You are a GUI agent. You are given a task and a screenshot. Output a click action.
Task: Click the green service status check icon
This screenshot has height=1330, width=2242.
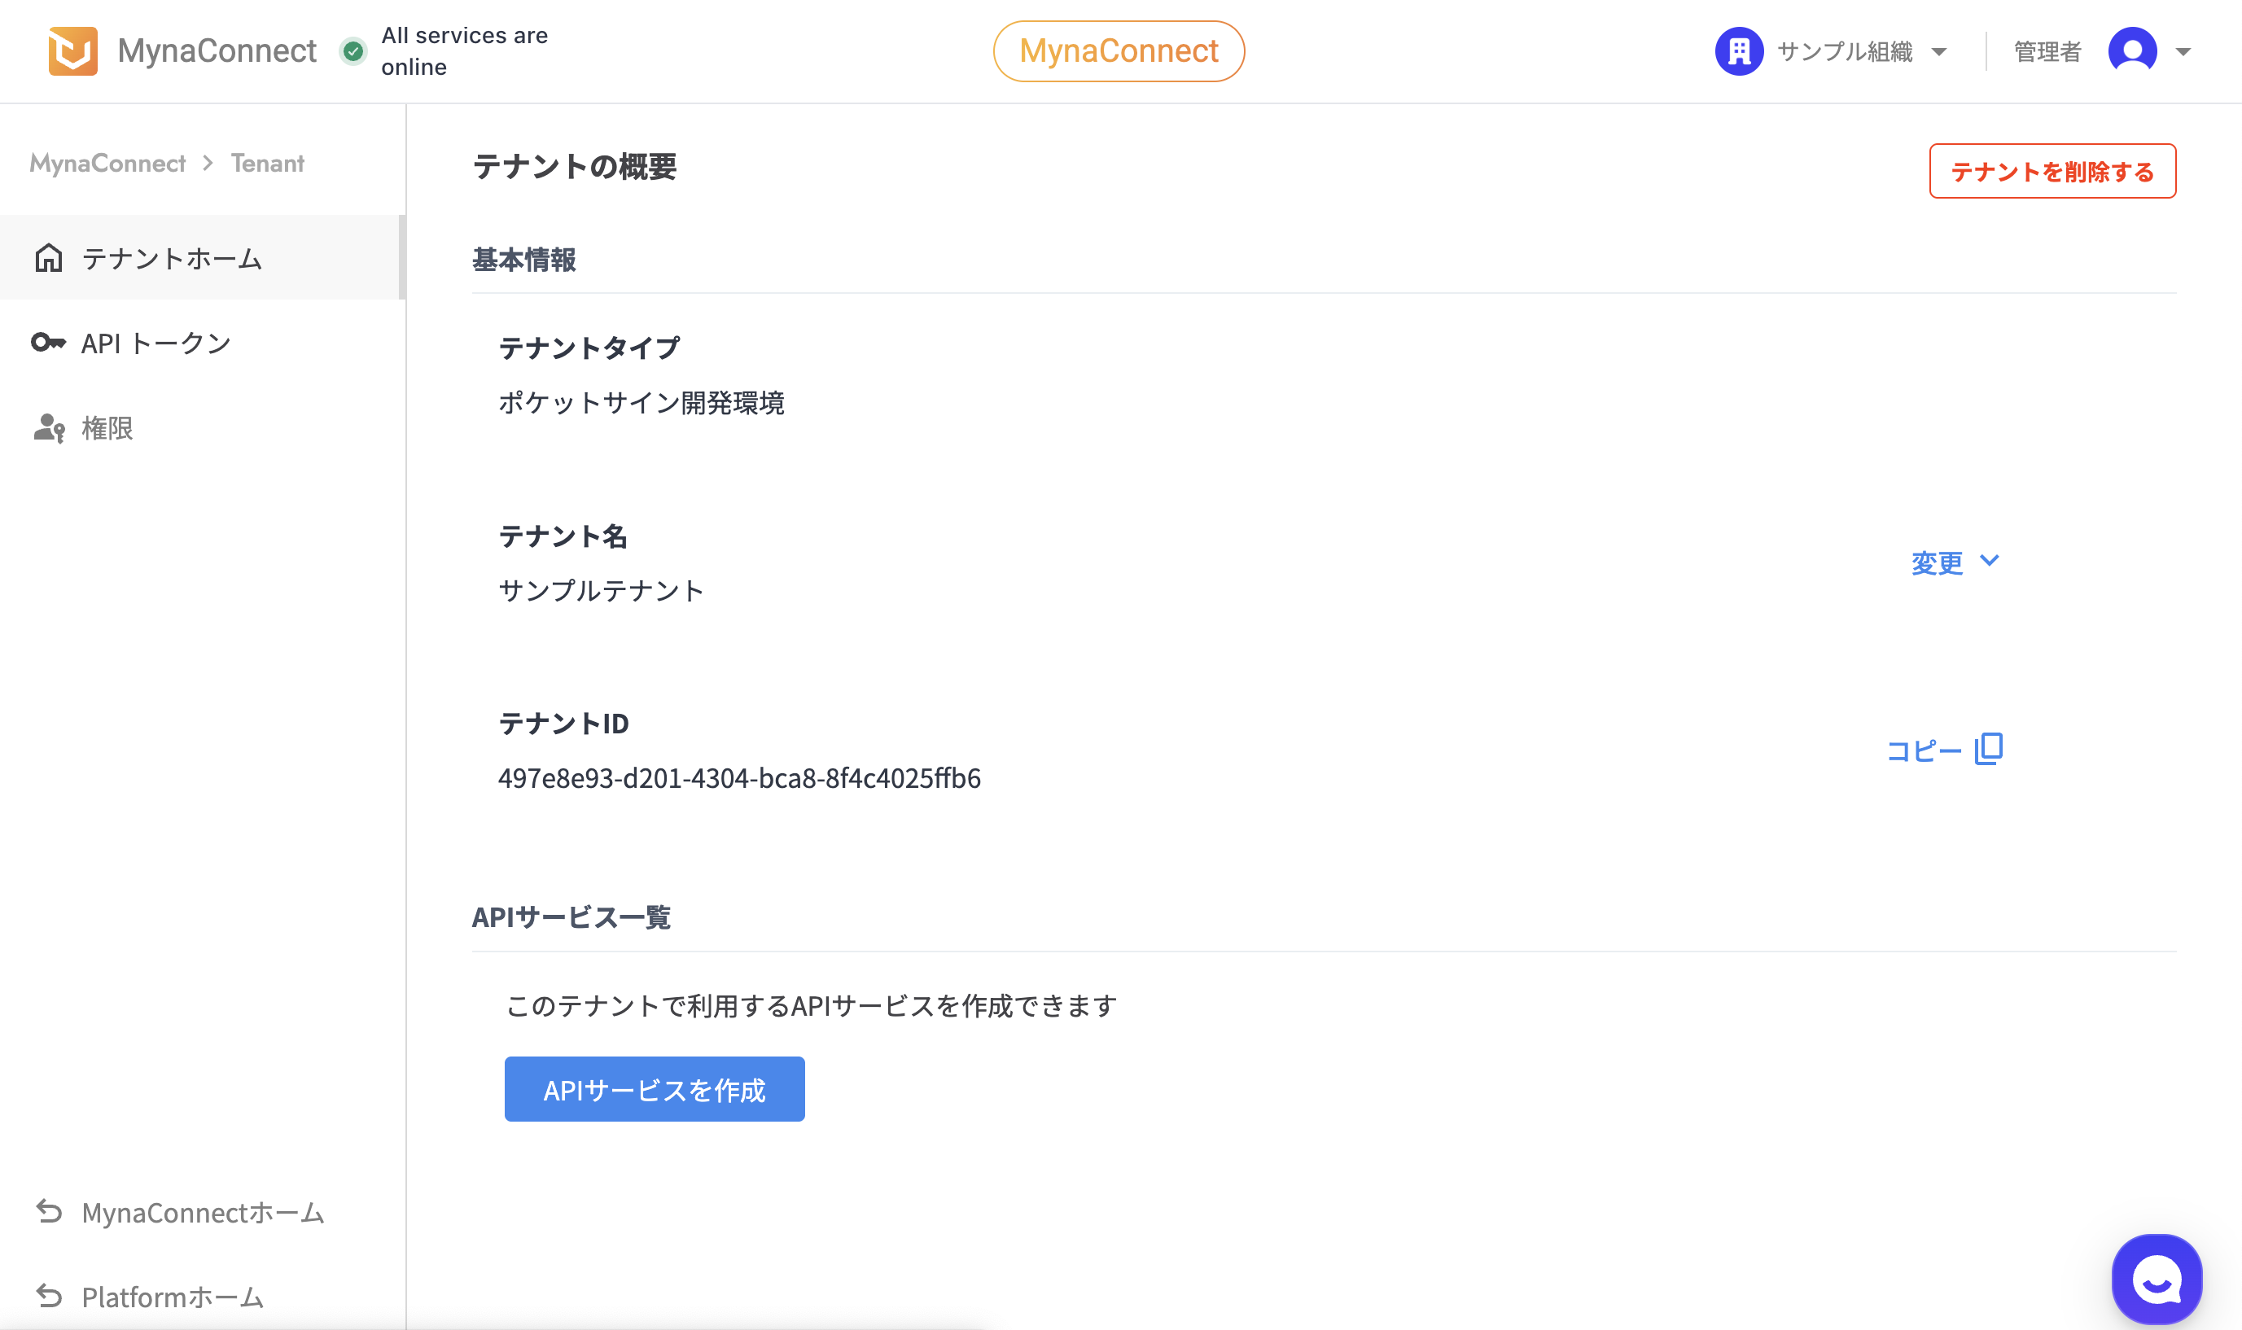tap(354, 51)
